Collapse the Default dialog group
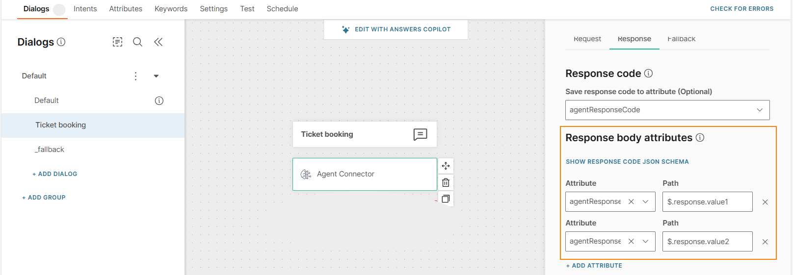The image size is (793, 275). tap(156, 76)
